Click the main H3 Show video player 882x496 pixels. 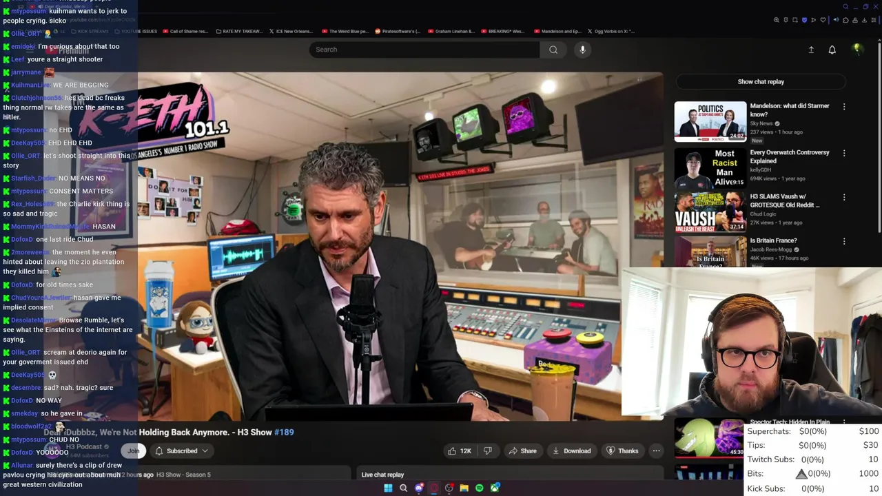(x=400, y=246)
